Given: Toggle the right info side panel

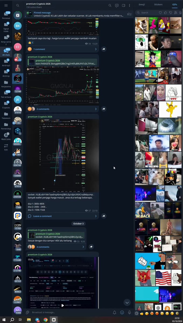Looking at the screenshot, I should [123, 6].
